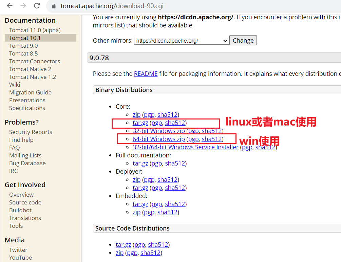Open sha512 for Core zip

pos(168,115)
